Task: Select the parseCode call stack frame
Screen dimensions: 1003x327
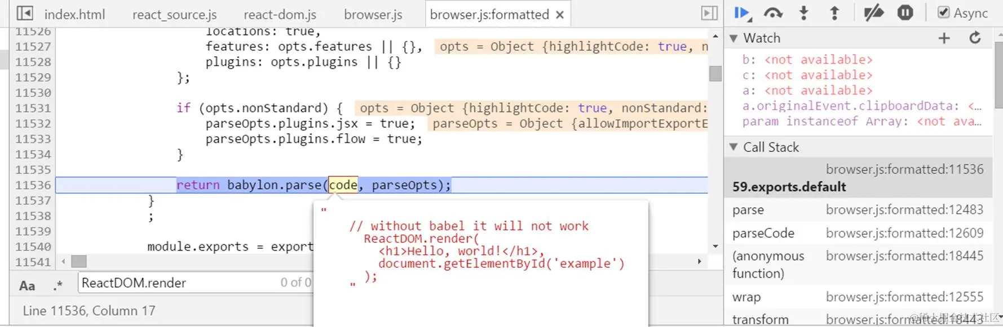Action: tap(858, 233)
